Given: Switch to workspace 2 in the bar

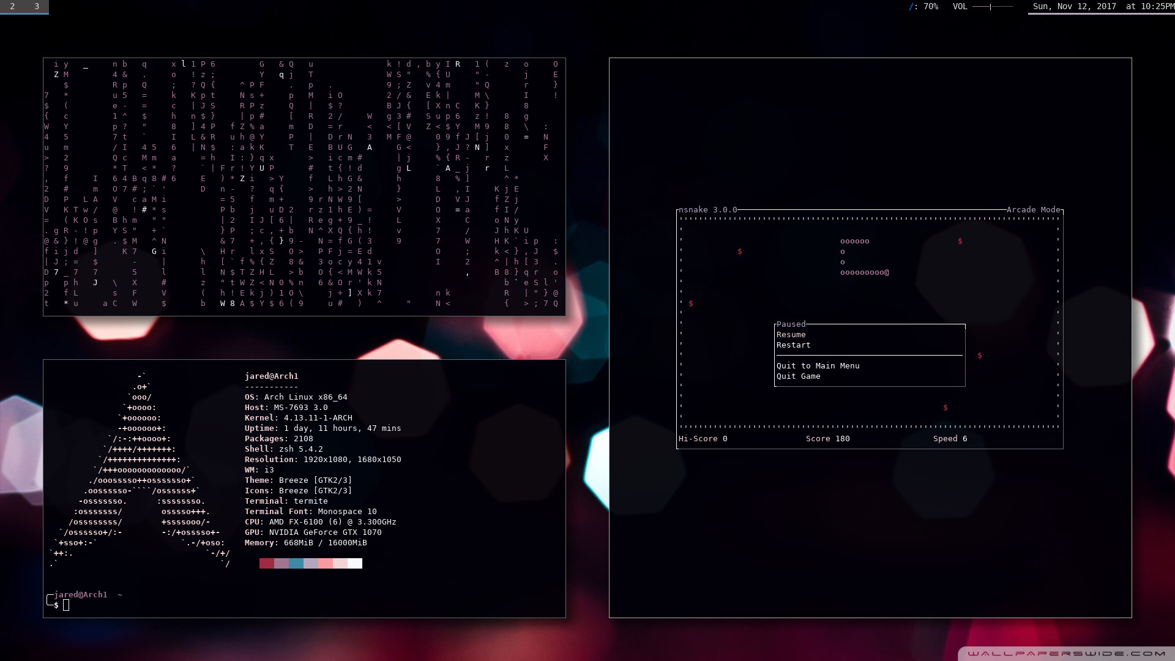Looking at the screenshot, I should pos(12,6).
